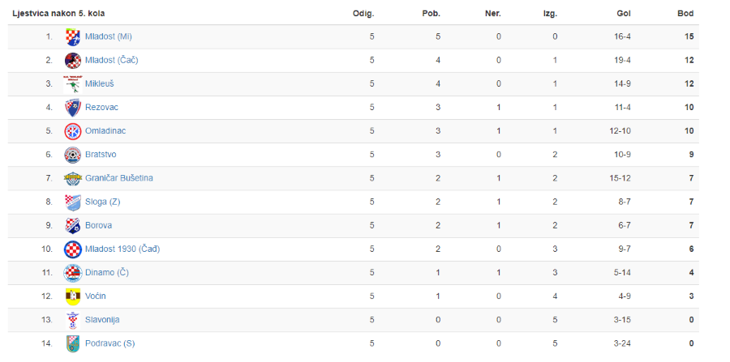
Task: Click the Gol column header
Action: coord(625,14)
